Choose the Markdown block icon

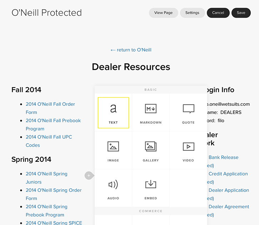[151, 112]
